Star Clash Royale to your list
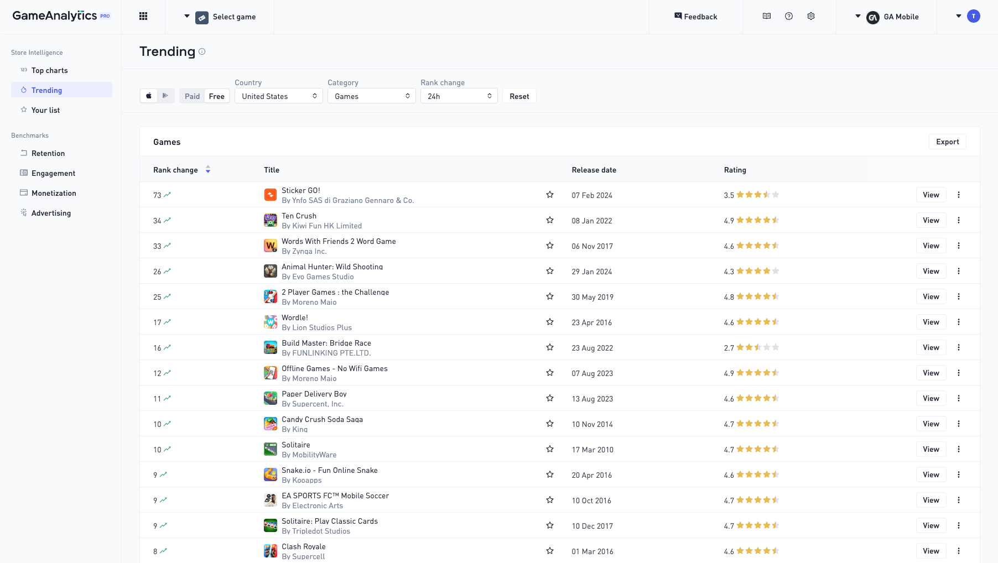 tap(550, 551)
